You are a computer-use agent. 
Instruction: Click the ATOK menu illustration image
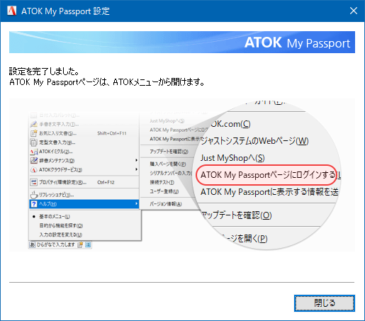pos(182,175)
